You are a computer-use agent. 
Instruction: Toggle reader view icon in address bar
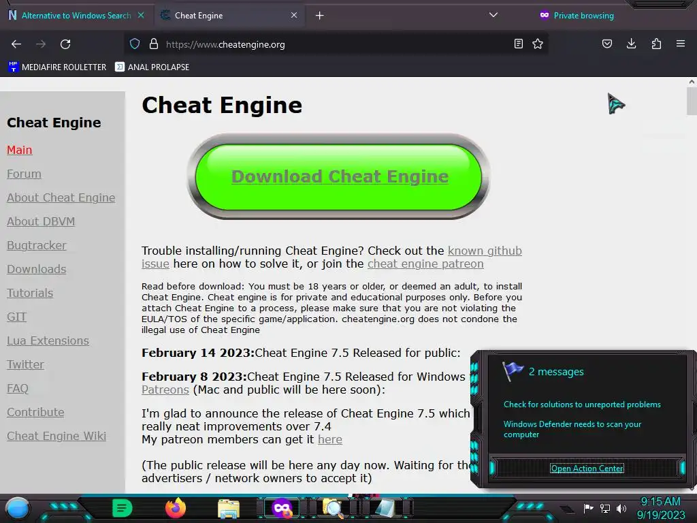(518, 44)
